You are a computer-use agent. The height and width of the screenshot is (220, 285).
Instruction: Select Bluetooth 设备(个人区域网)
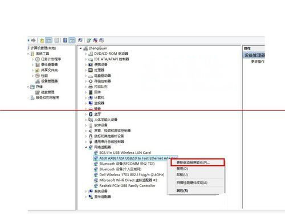[120, 169]
